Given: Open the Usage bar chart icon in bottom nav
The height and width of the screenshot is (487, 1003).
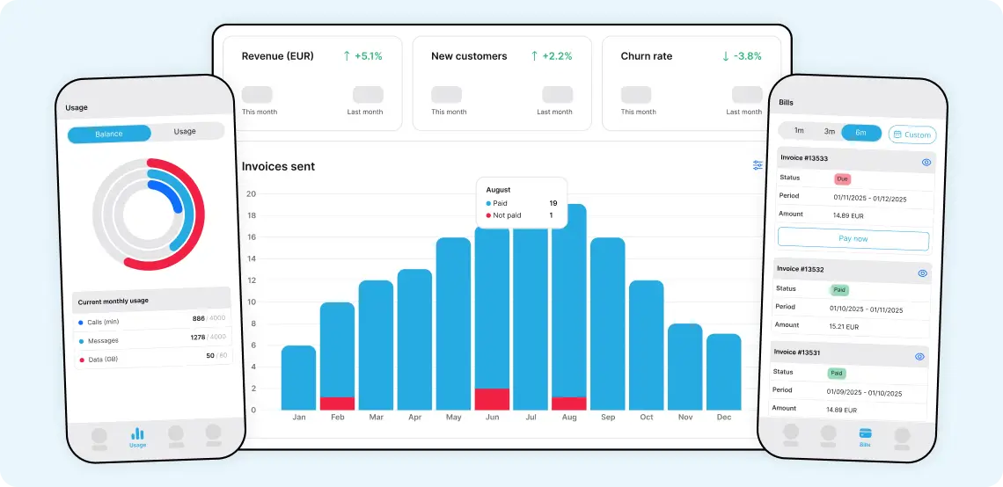Looking at the screenshot, I should click(x=137, y=434).
